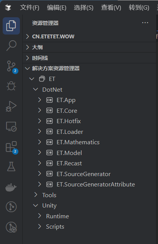Open the Remote Explorer icon
Screen dimensions: 158x244
tap(11, 127)
